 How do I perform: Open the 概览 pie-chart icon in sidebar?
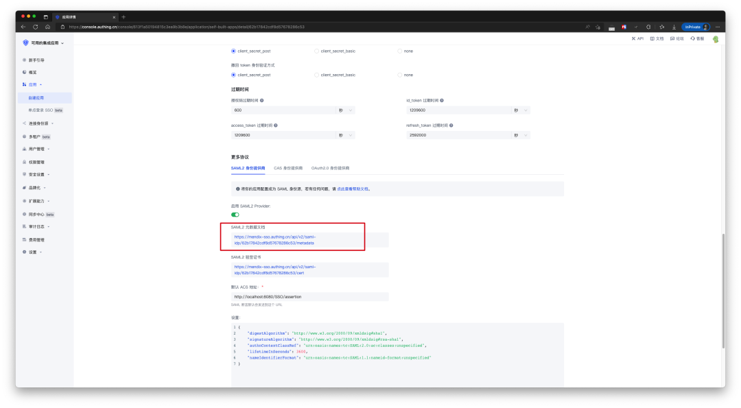pyautogui.click(x=24, y=72)
